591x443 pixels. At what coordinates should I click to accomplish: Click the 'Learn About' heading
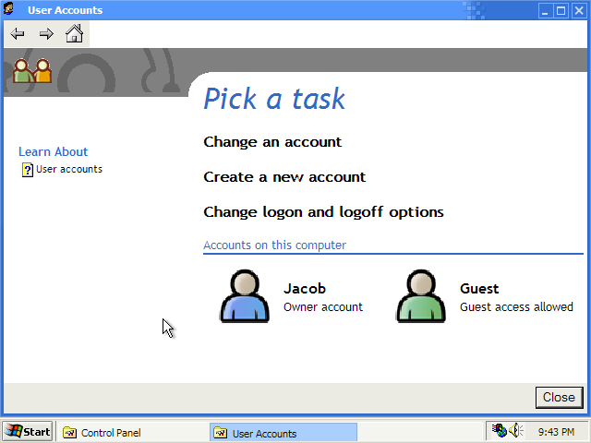pos(54,151)
